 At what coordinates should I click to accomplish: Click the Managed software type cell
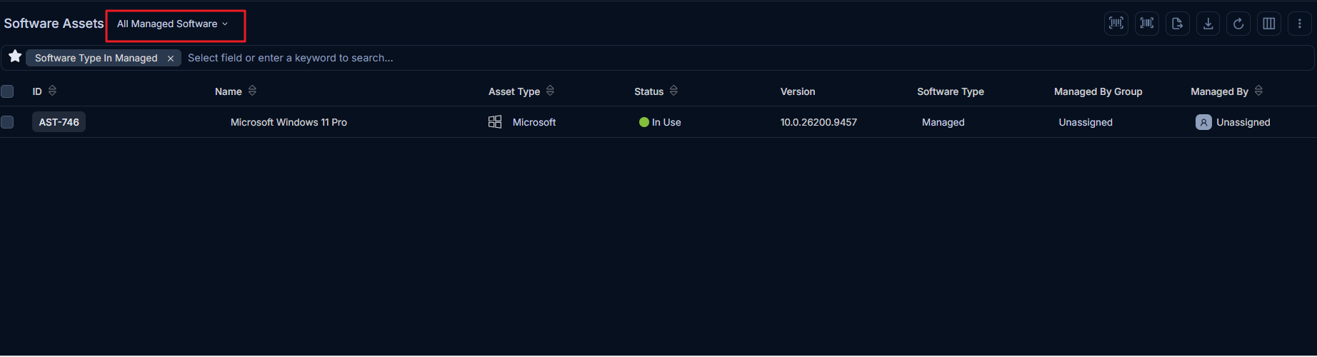(943, 122)
